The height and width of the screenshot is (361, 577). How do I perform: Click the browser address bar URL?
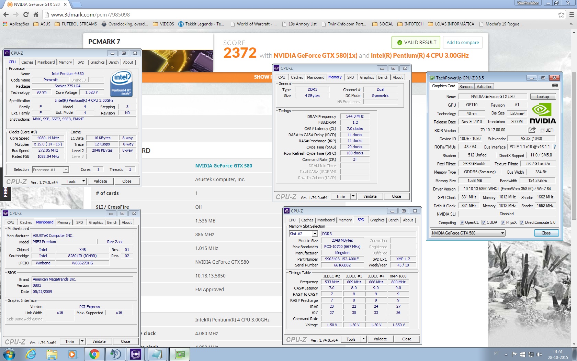click(90, 14)
